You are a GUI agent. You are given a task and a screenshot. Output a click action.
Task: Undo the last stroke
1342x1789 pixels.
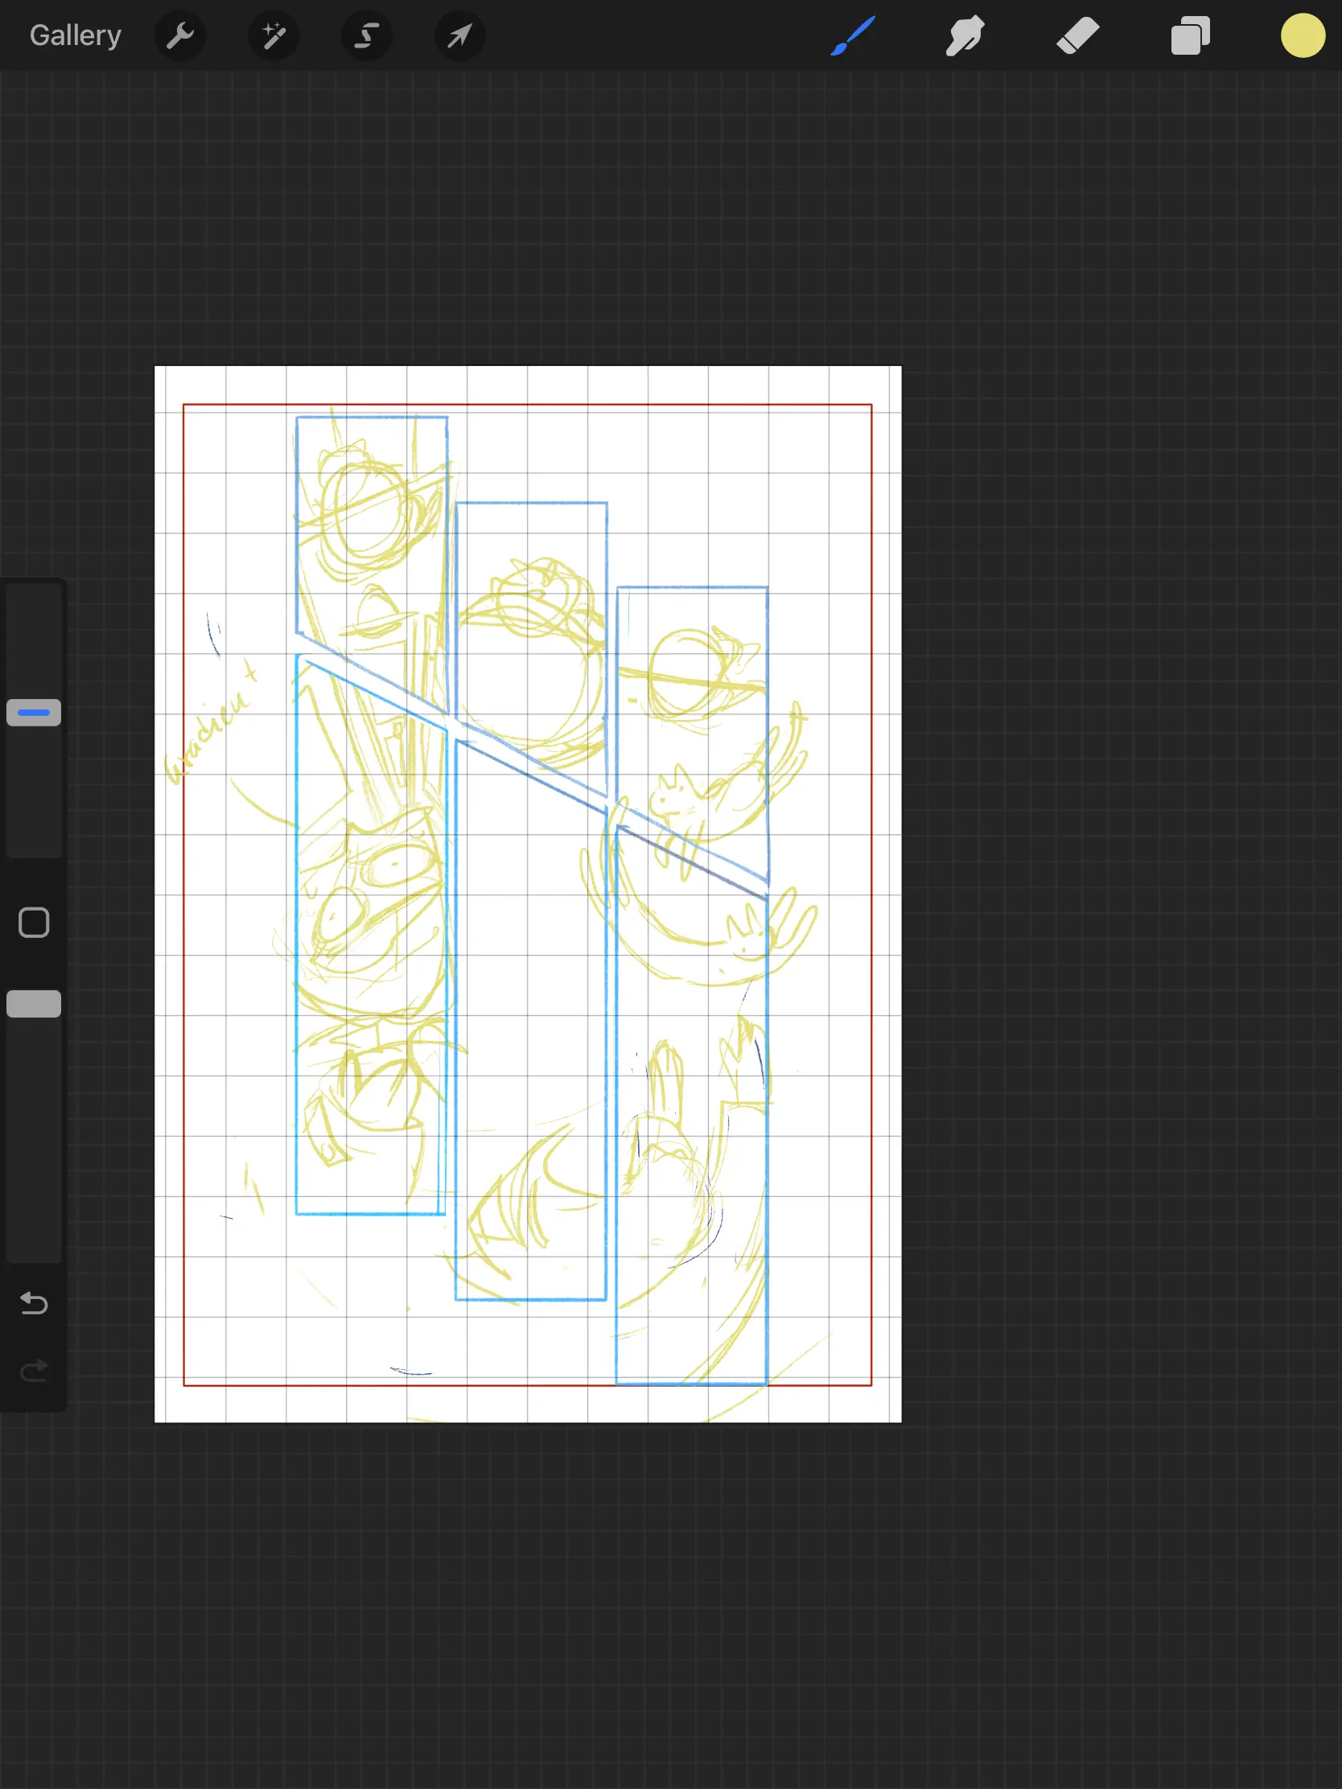coord(34,1303)
